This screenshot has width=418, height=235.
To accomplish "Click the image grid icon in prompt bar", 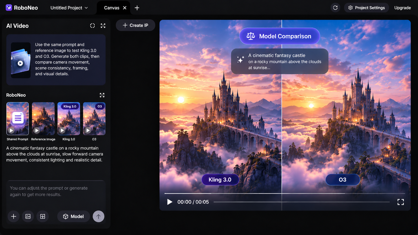I will (x=43, y=217).
